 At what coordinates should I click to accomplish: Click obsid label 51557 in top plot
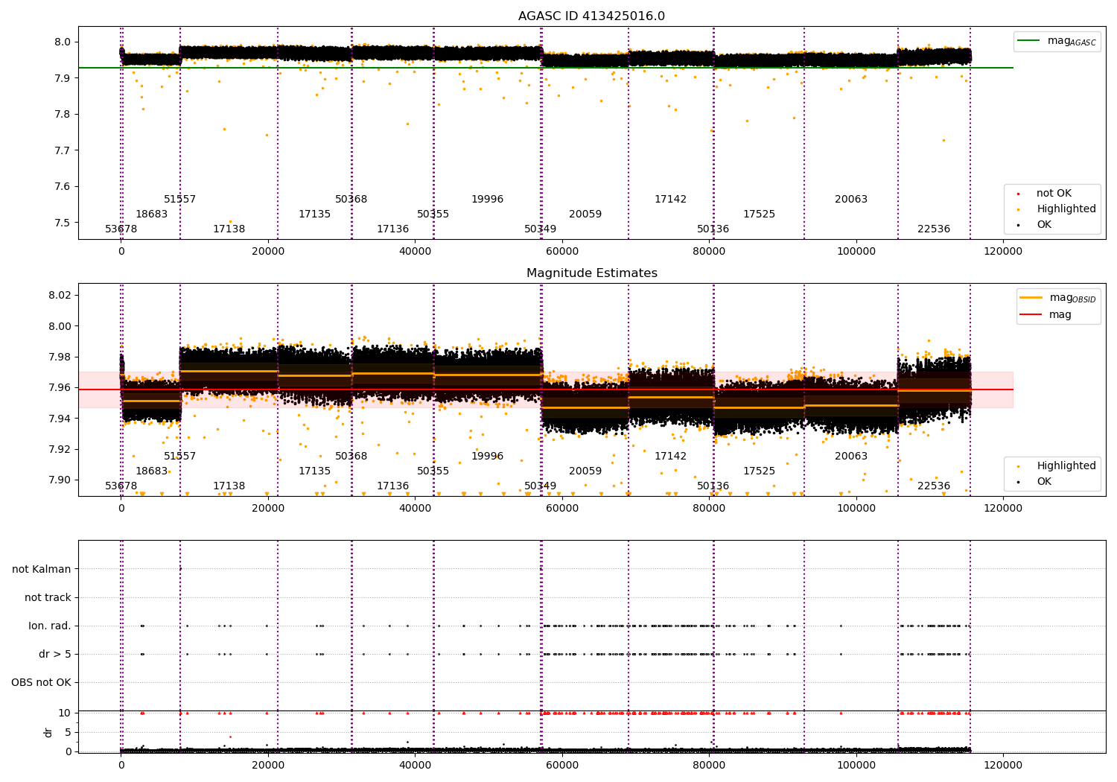coord(179,200)
